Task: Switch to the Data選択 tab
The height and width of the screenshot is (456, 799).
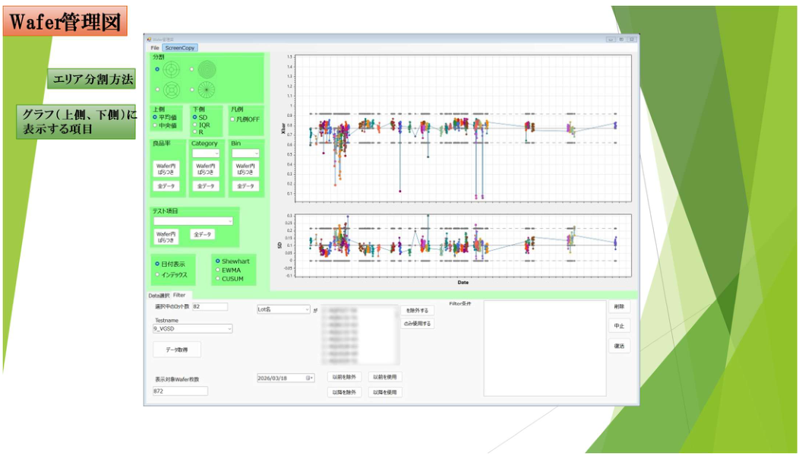Action: coord(159,295)
